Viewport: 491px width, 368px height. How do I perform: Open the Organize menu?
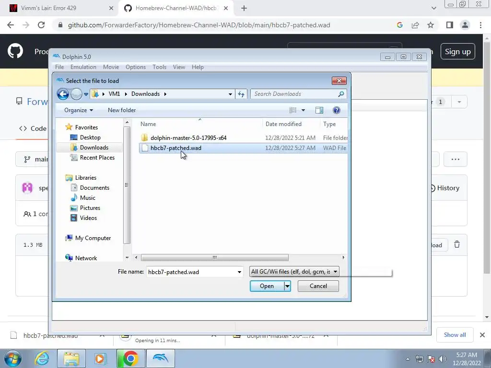point(79,110)
